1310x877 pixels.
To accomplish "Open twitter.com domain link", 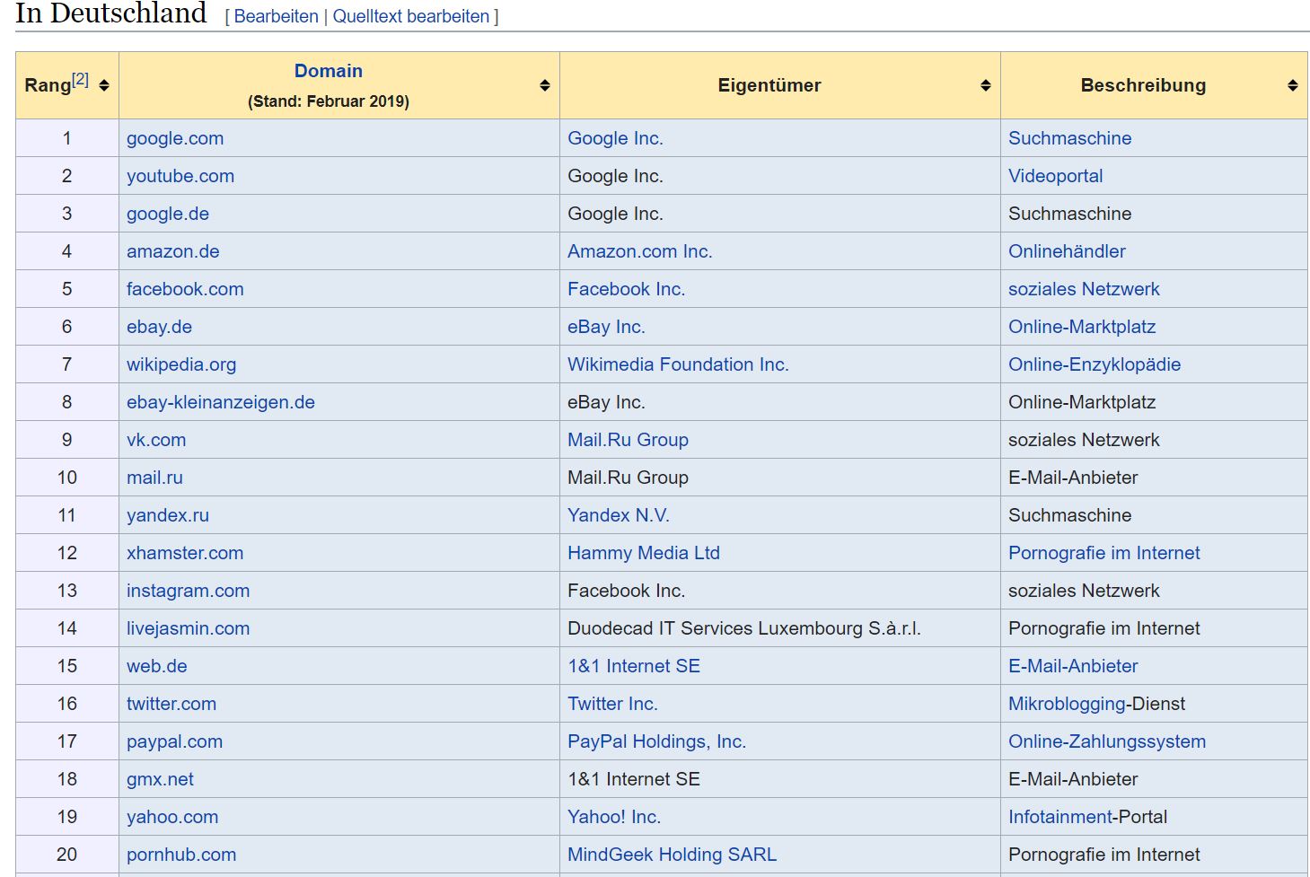I will (x=171, y=704).
